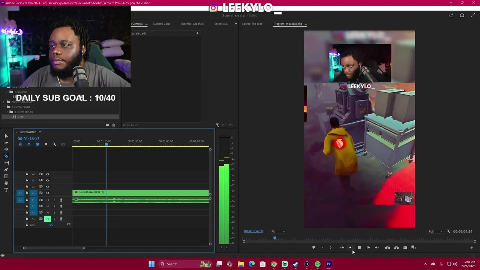Select Nested Sequence 03 video clip
This screenshot has width=480, height=270.
[141, 193]
